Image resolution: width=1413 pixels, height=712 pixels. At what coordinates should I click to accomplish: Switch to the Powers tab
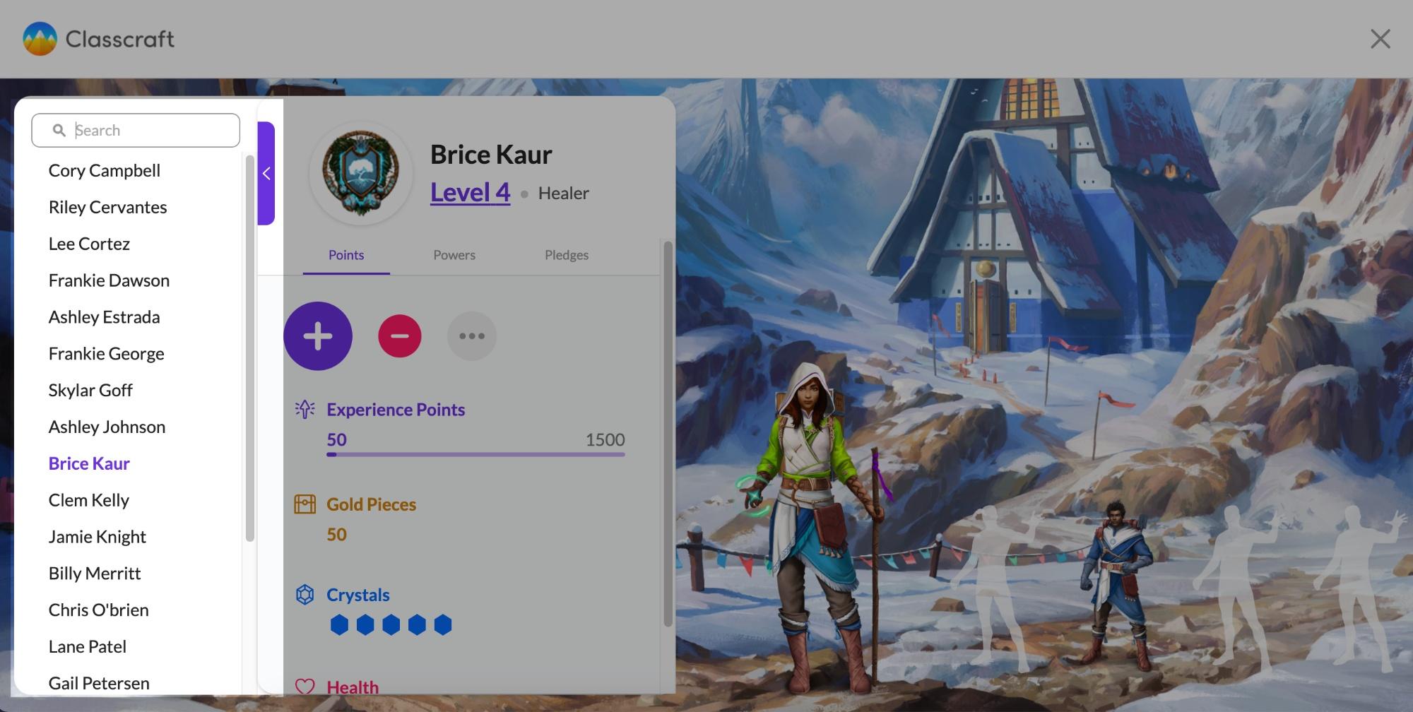pyautogui.click(x=454, y=255)
